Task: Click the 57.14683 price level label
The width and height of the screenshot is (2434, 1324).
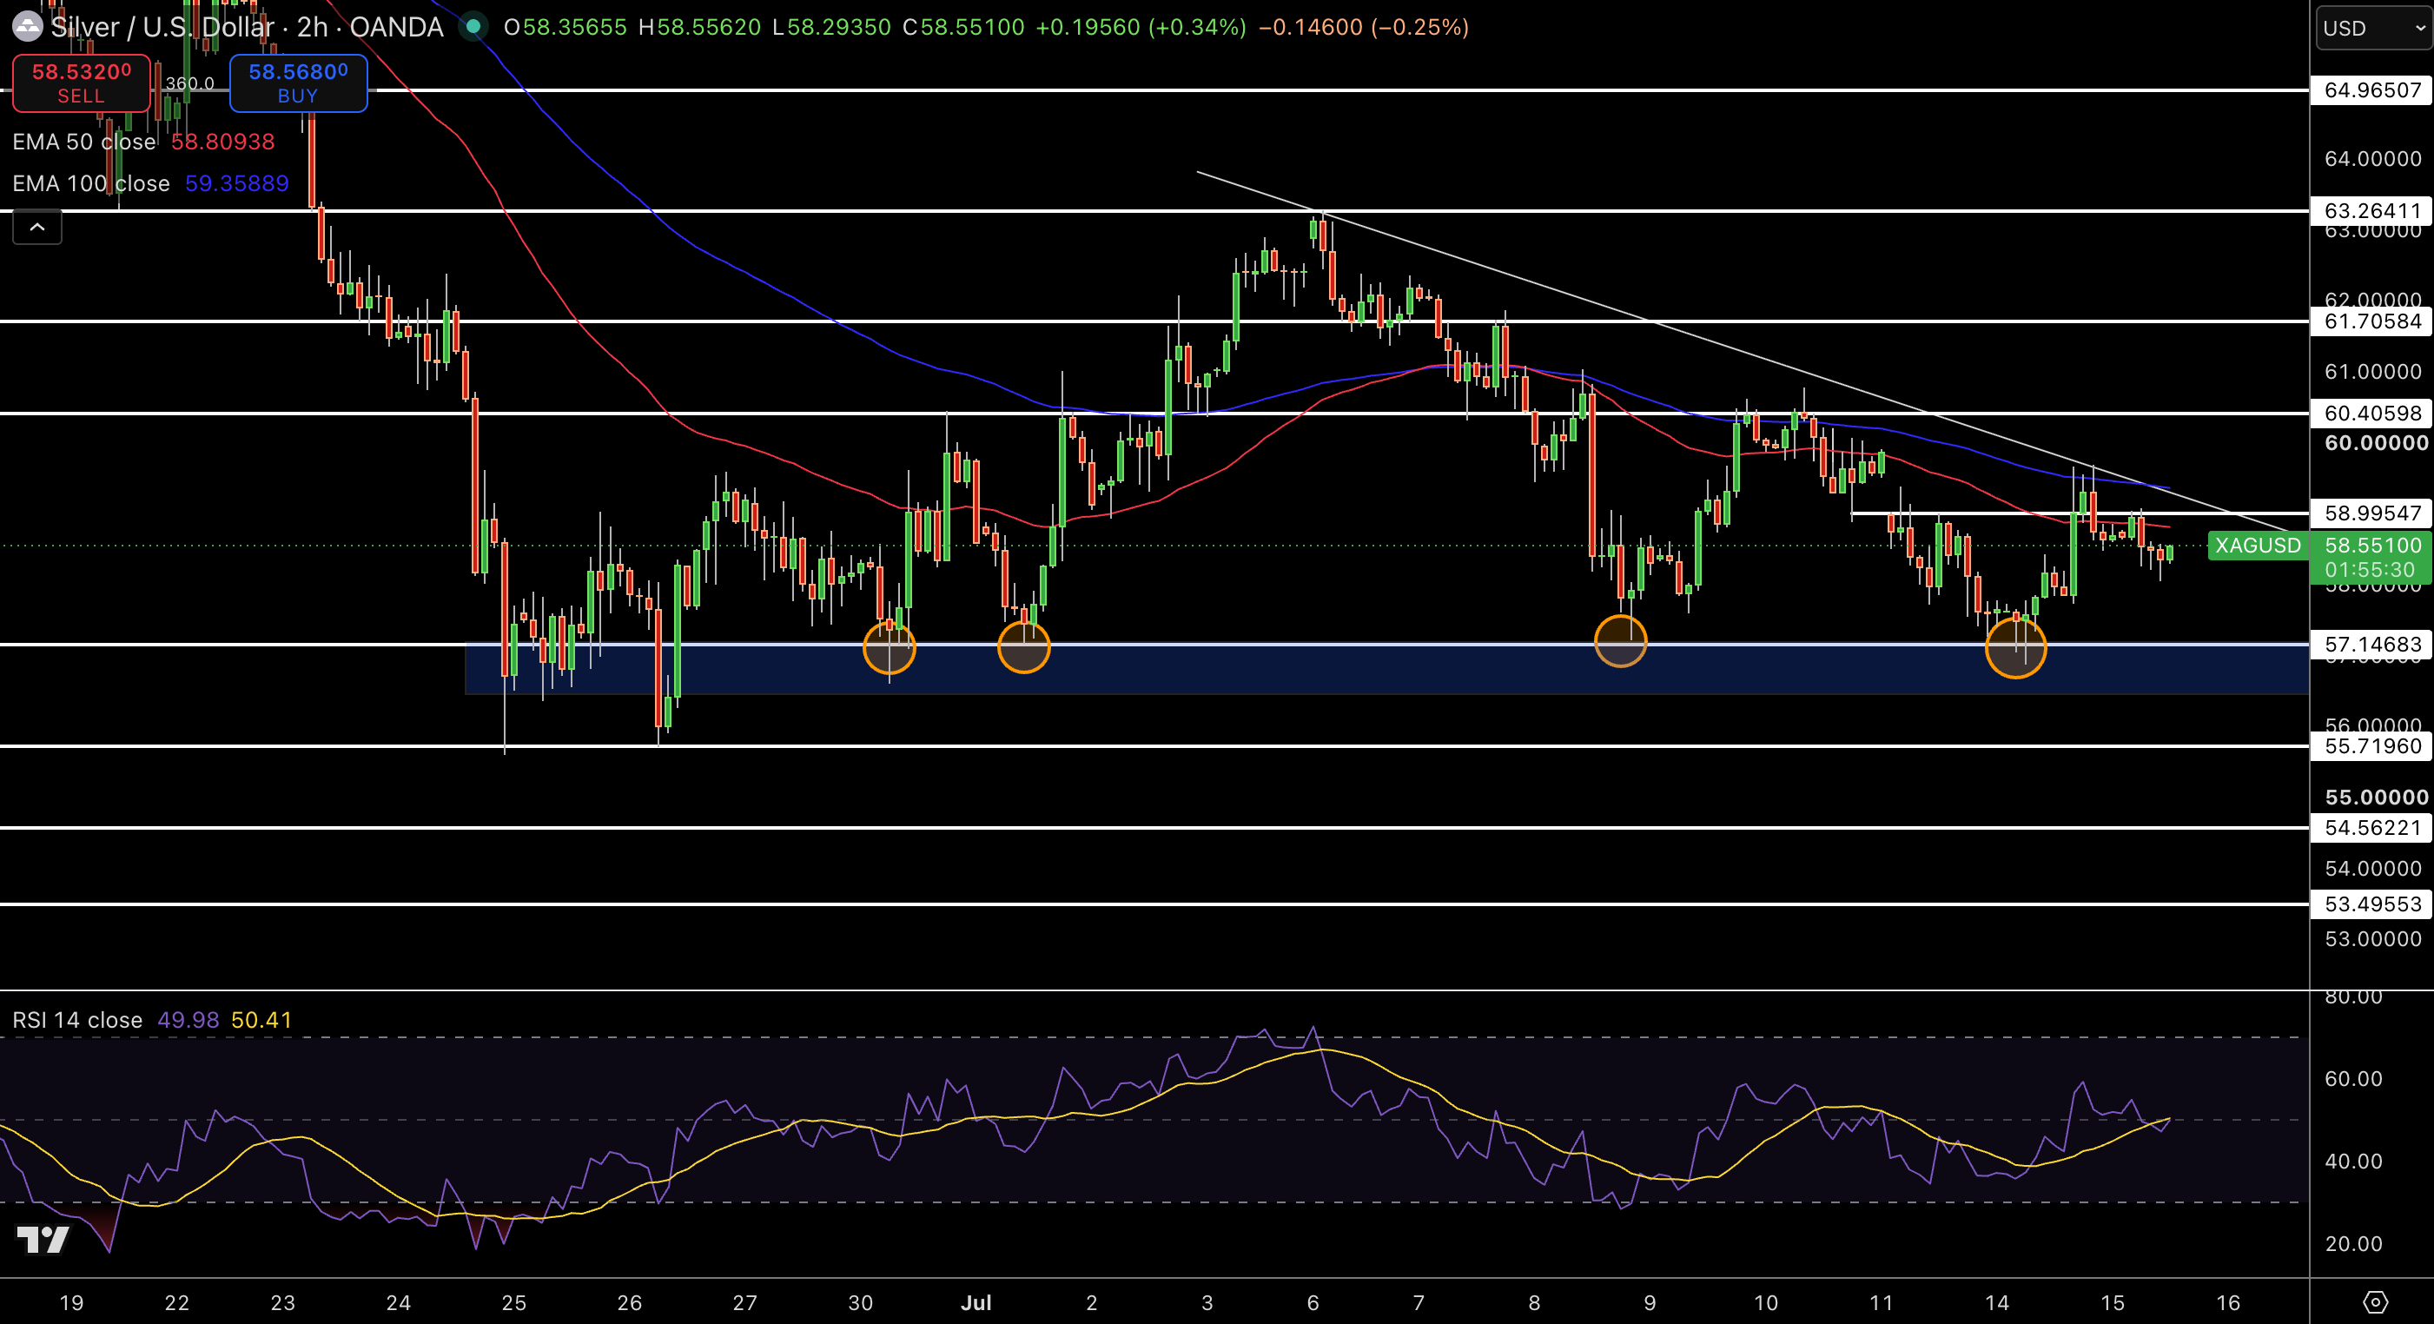Action: 2371,645
